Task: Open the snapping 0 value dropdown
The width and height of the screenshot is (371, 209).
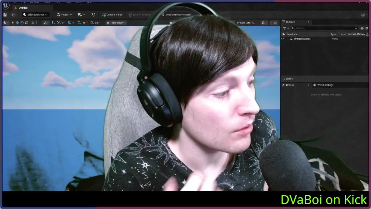Action: pyautogui.click(x=63, y=23)
